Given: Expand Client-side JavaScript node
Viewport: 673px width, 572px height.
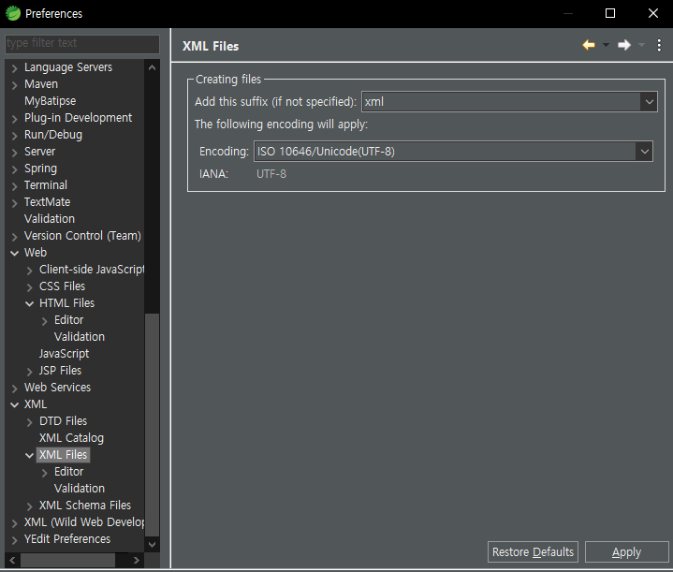Looking at the screenshot, I should [x=30, y=271].
